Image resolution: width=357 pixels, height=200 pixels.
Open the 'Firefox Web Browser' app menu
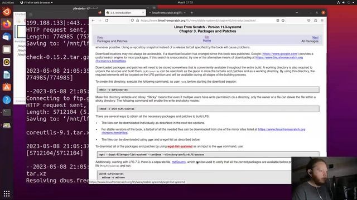[36, 2]
